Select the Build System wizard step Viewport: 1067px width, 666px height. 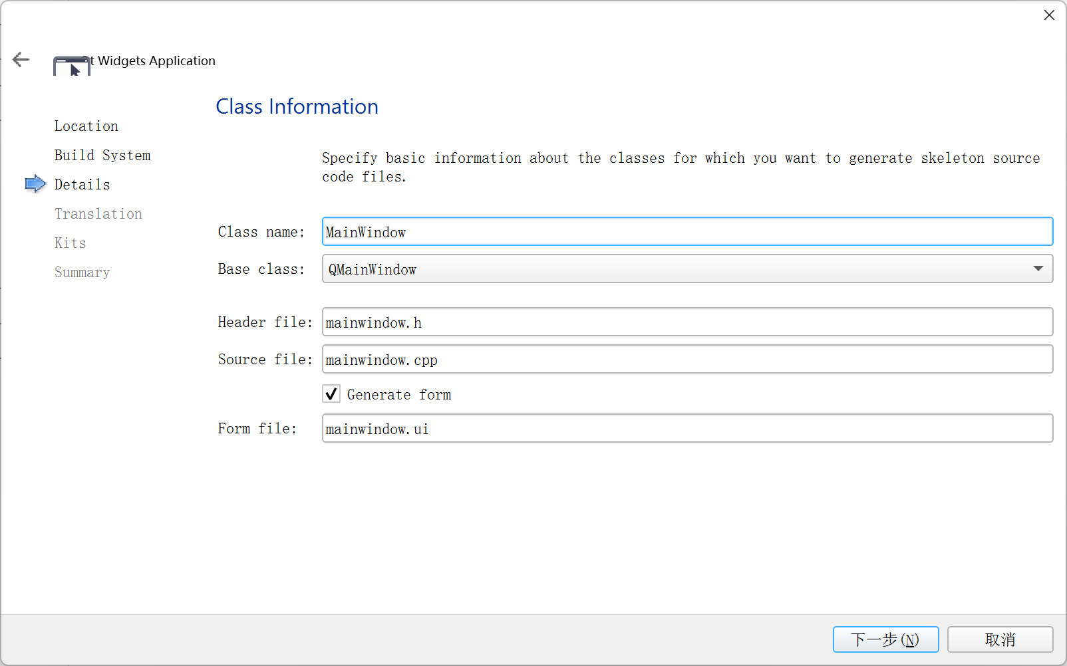102,156
